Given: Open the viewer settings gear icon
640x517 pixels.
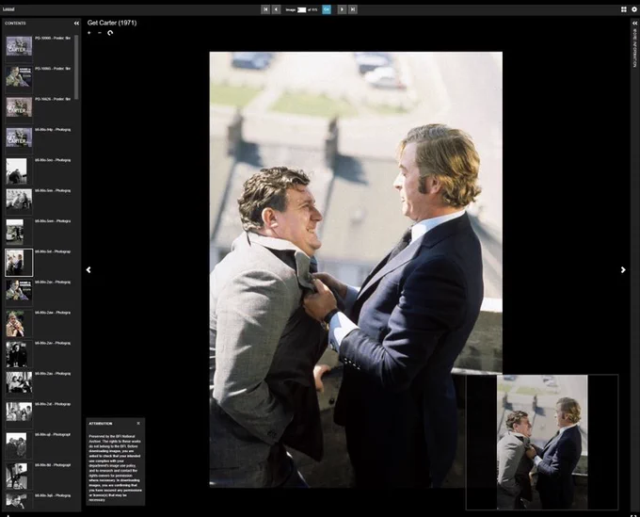Looking at the screenshot, I should point(634,9).
